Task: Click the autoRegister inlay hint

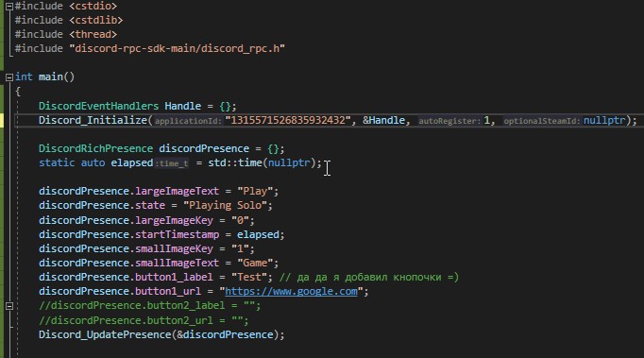Action: pyautogui.click(x=449, y=121)
